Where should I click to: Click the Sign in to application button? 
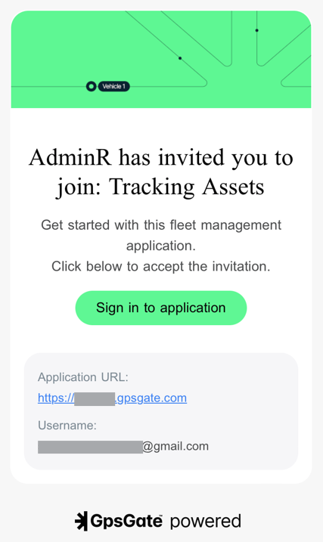[x=161, y=308]
